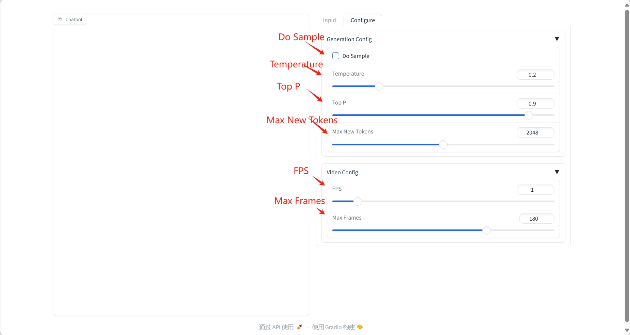Focus the Max New Tokens number box
630x335 pixels.
(535, 133)
